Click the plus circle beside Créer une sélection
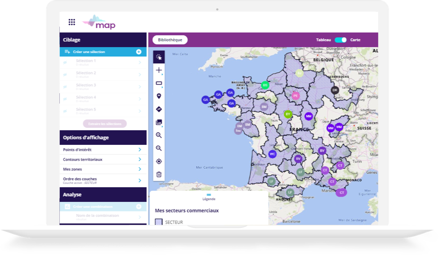The width and height of the screenshot is (439, 255). [139, 52]
